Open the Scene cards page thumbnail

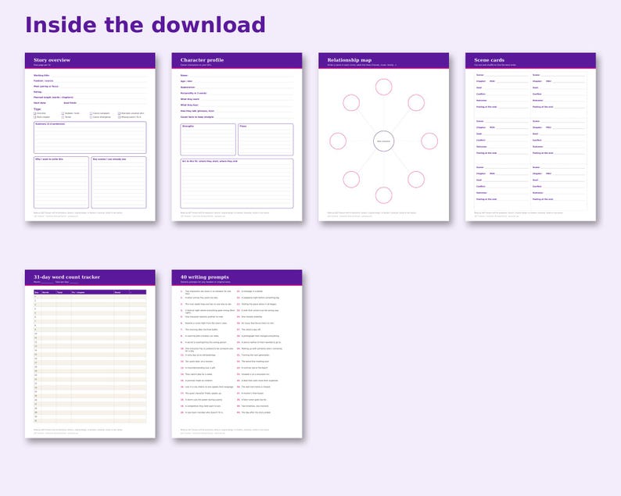pos(531,137)
